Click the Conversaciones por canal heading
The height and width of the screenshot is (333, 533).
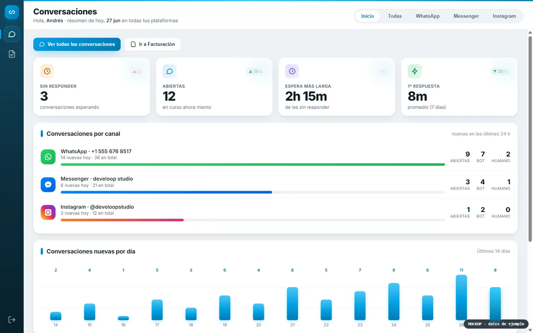(83, 134)
